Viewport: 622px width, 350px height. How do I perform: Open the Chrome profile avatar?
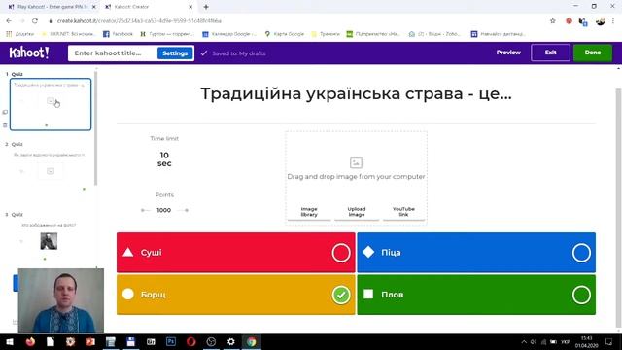tap(600, 21)
